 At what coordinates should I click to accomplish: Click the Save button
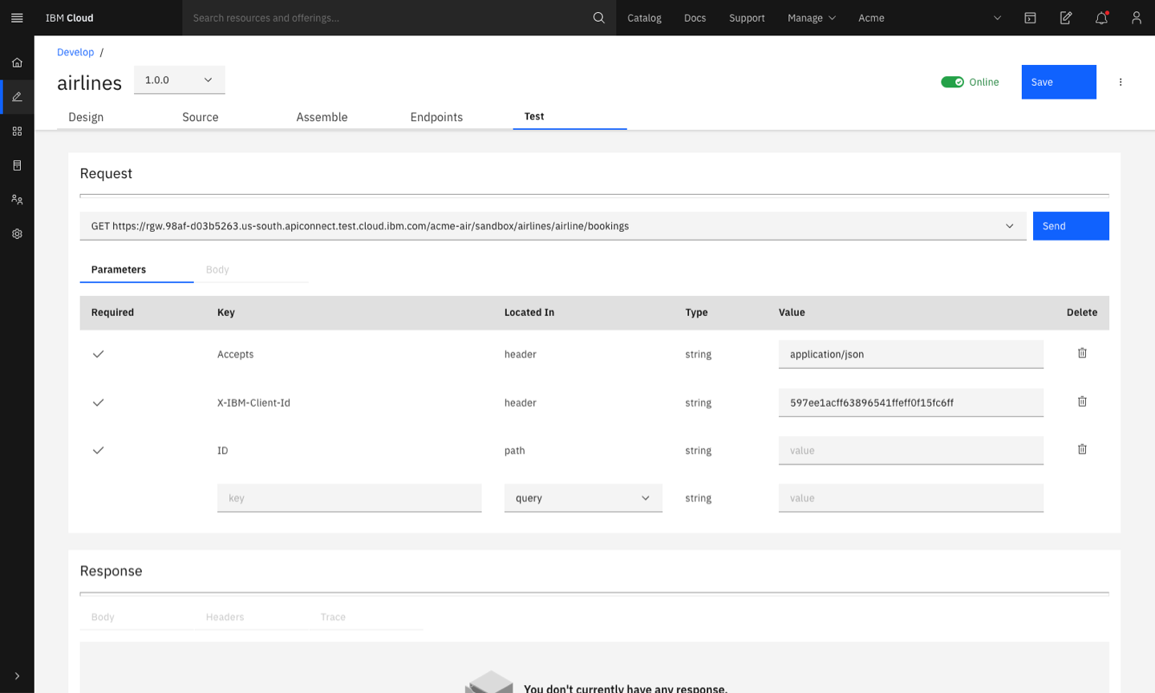coord(1059,82)
